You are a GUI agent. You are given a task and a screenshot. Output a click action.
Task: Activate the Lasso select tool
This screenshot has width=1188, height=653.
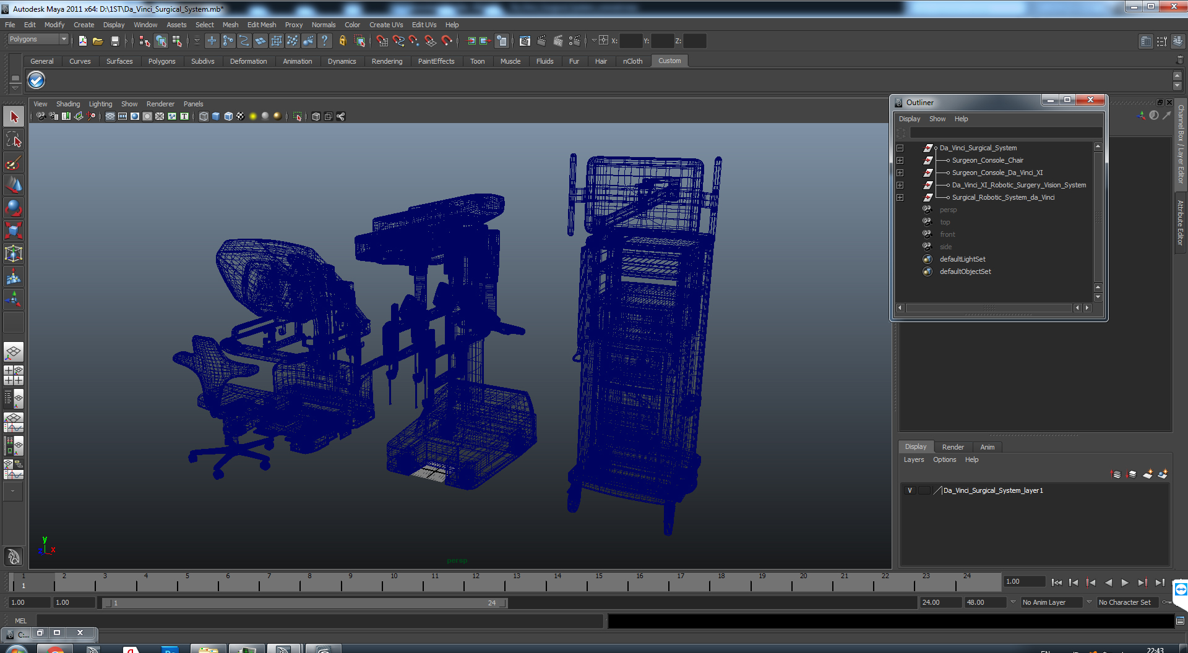[x=14, y=140]
